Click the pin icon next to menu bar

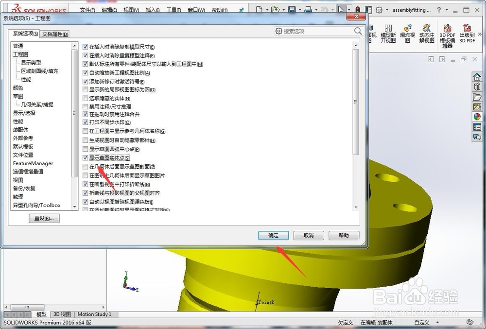[x=242, y=10]
